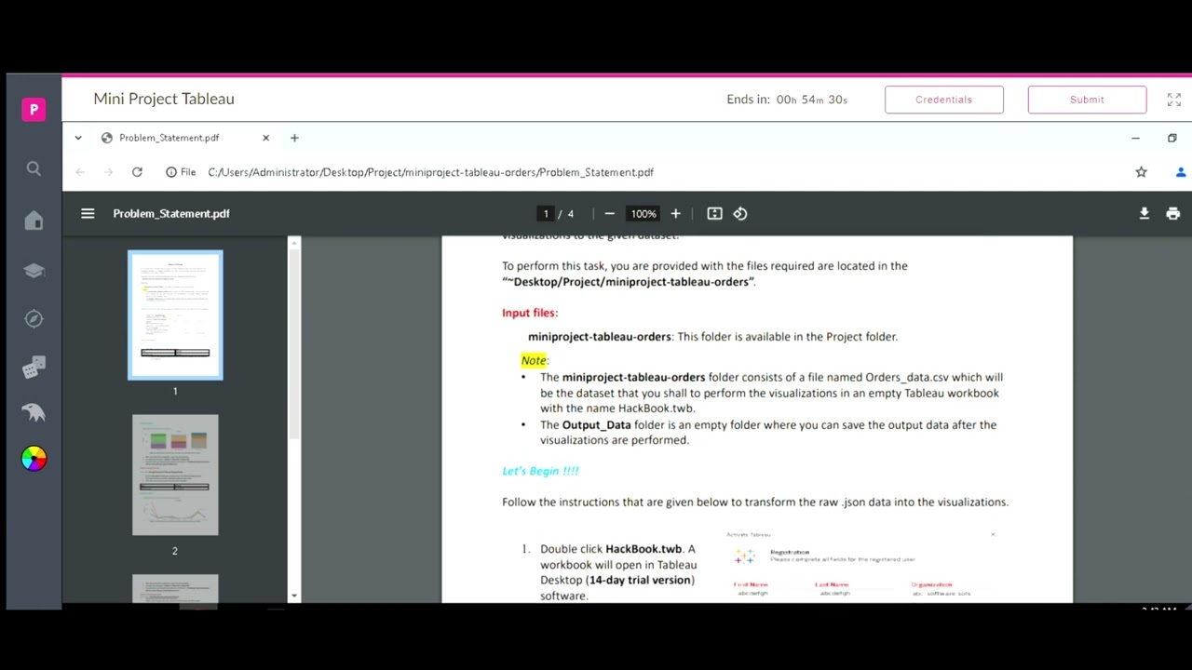Zoom in the PDF with plus
Viewport: 1192px width, 670px height.
(x=676, y=214)
